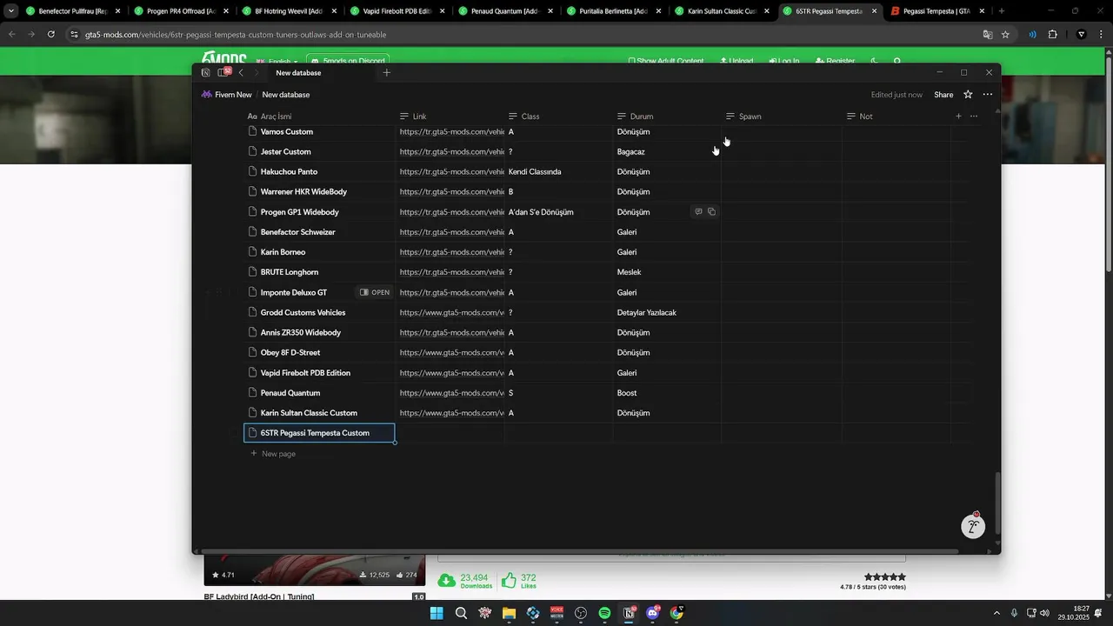
Task: Add a new database property with the plus icon
Action: (x=958, y=117)
